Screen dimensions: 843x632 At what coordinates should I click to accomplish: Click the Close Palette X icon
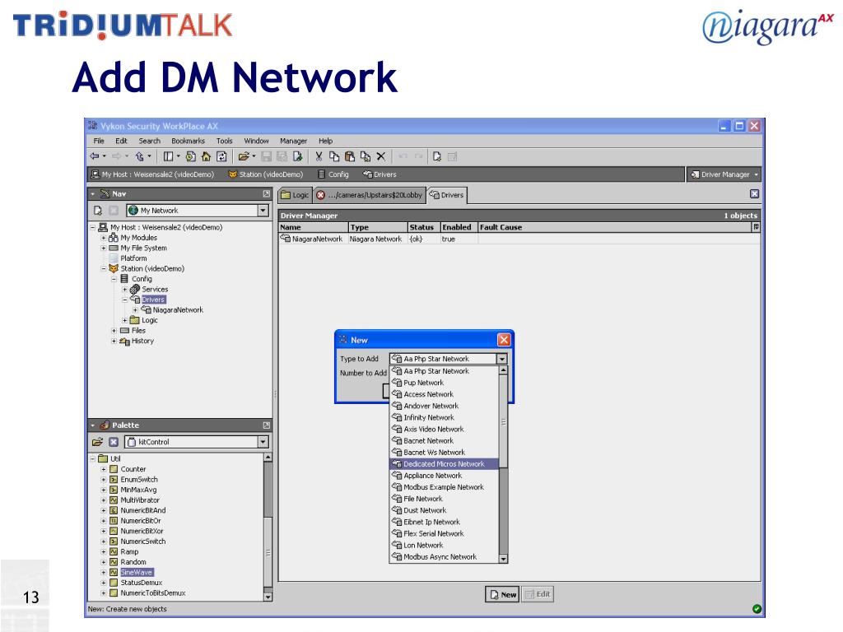(x=114, y=442)
